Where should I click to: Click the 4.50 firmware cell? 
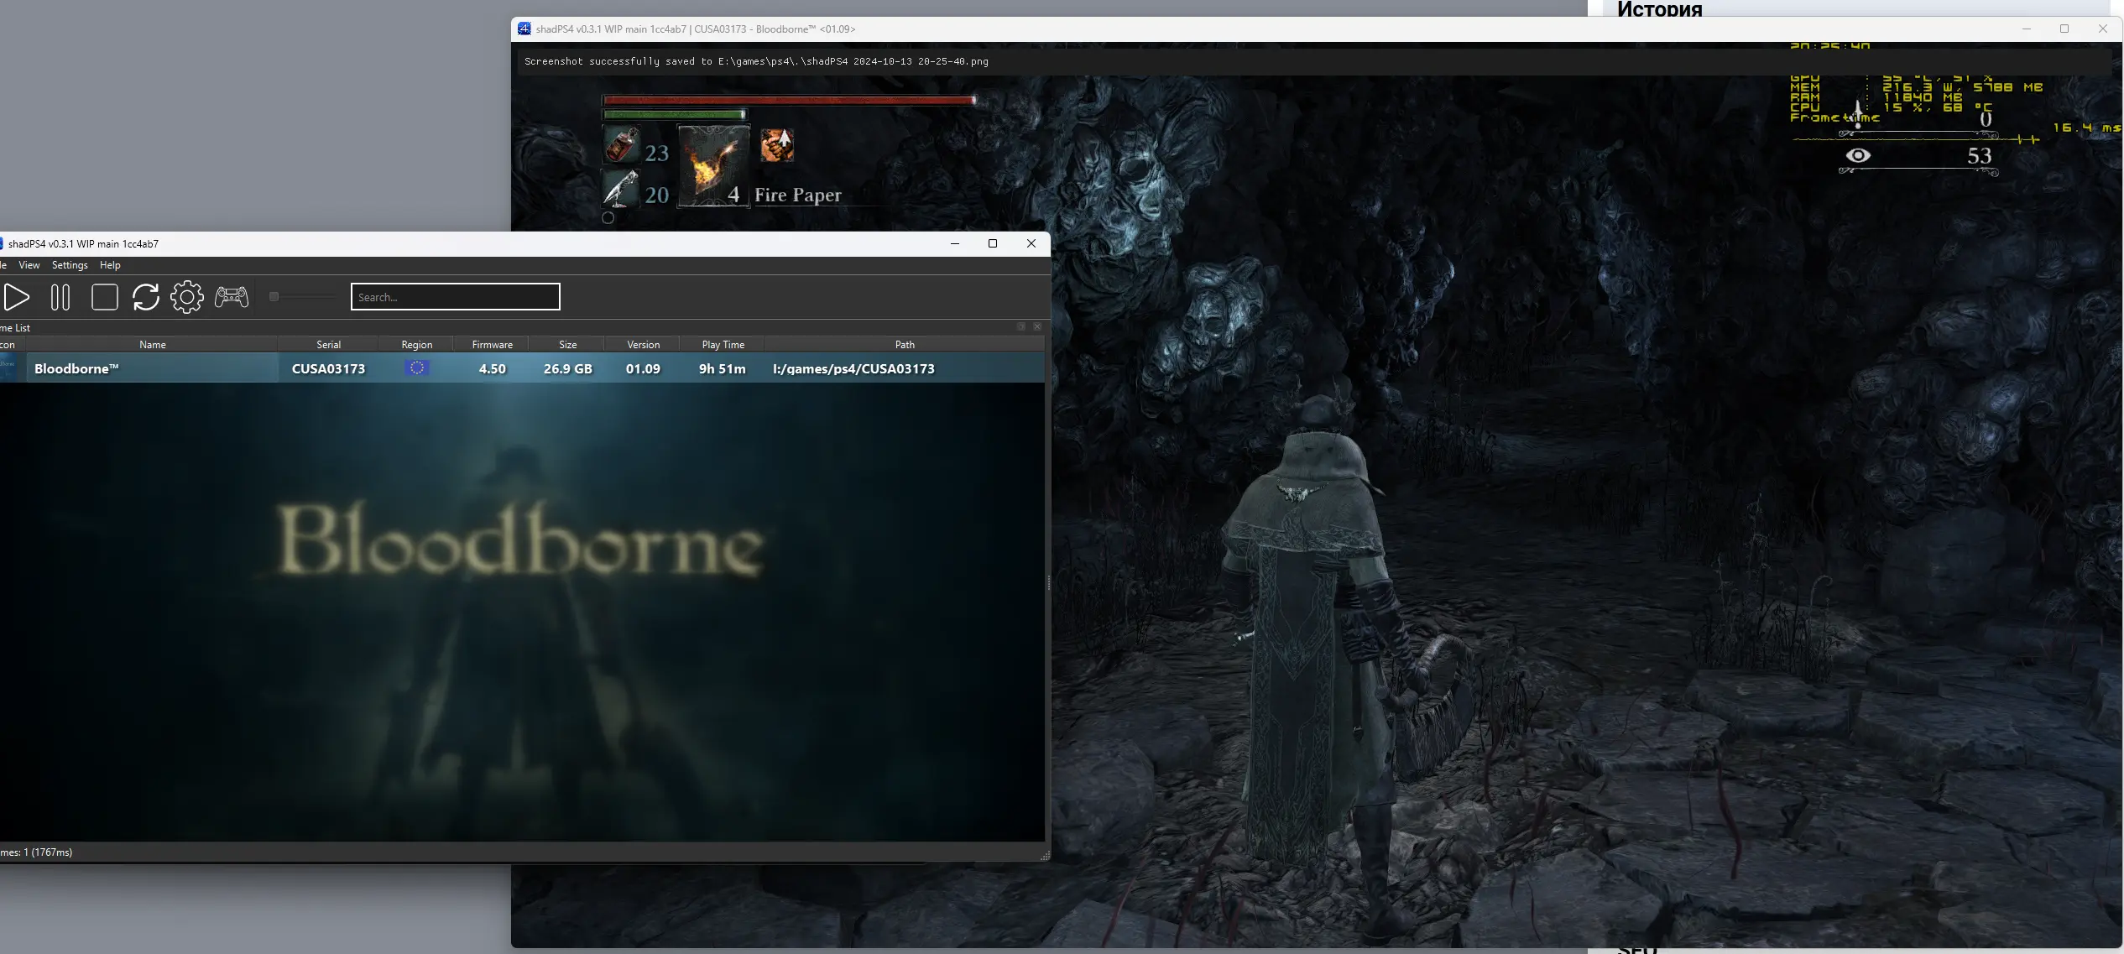coord(493,368)
